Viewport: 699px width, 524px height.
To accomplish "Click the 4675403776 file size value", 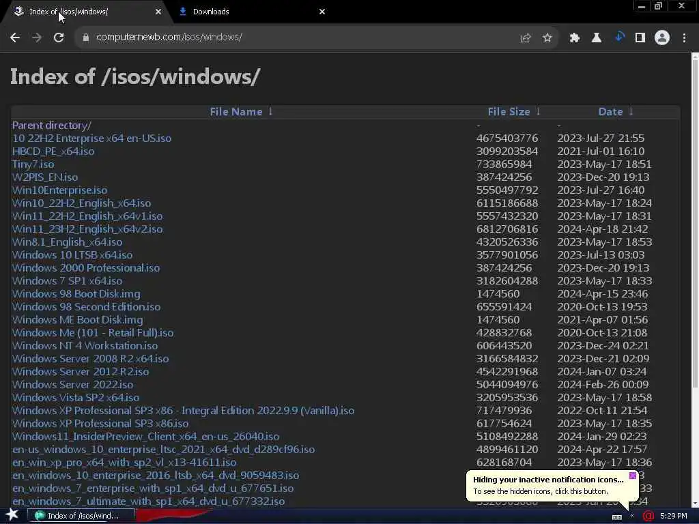I will coord(507,138).
